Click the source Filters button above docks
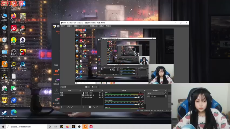Viewport: 230px width, 129px height. (94, 87)
